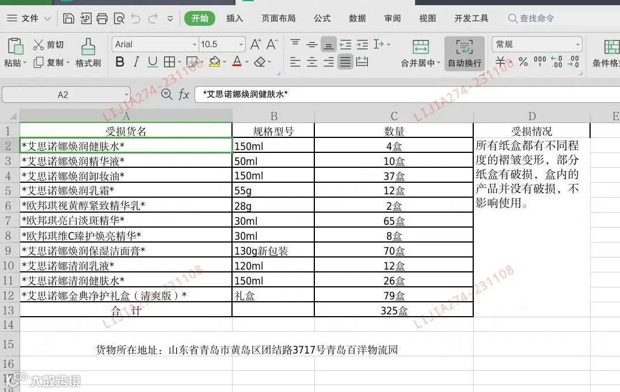
Task: Center text horizontally
Action: click(x=311, y=62)
